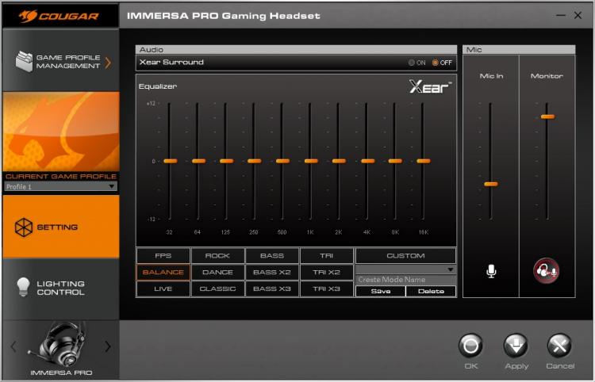Choose the FPS equalizer preset
This screenshot has width=595, height=382.
click(x=163, y=256)
